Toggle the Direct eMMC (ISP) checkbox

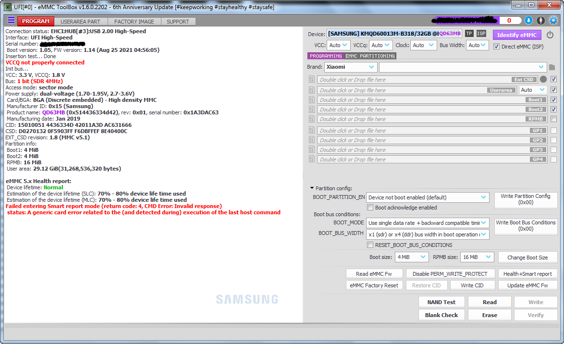coord(496,47)
